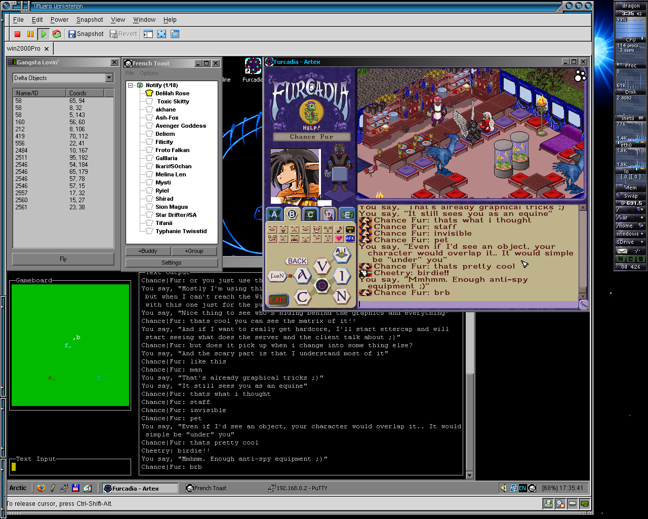648x519 pixels.
Task: Click the crying smiley icon
Action: 328,238
